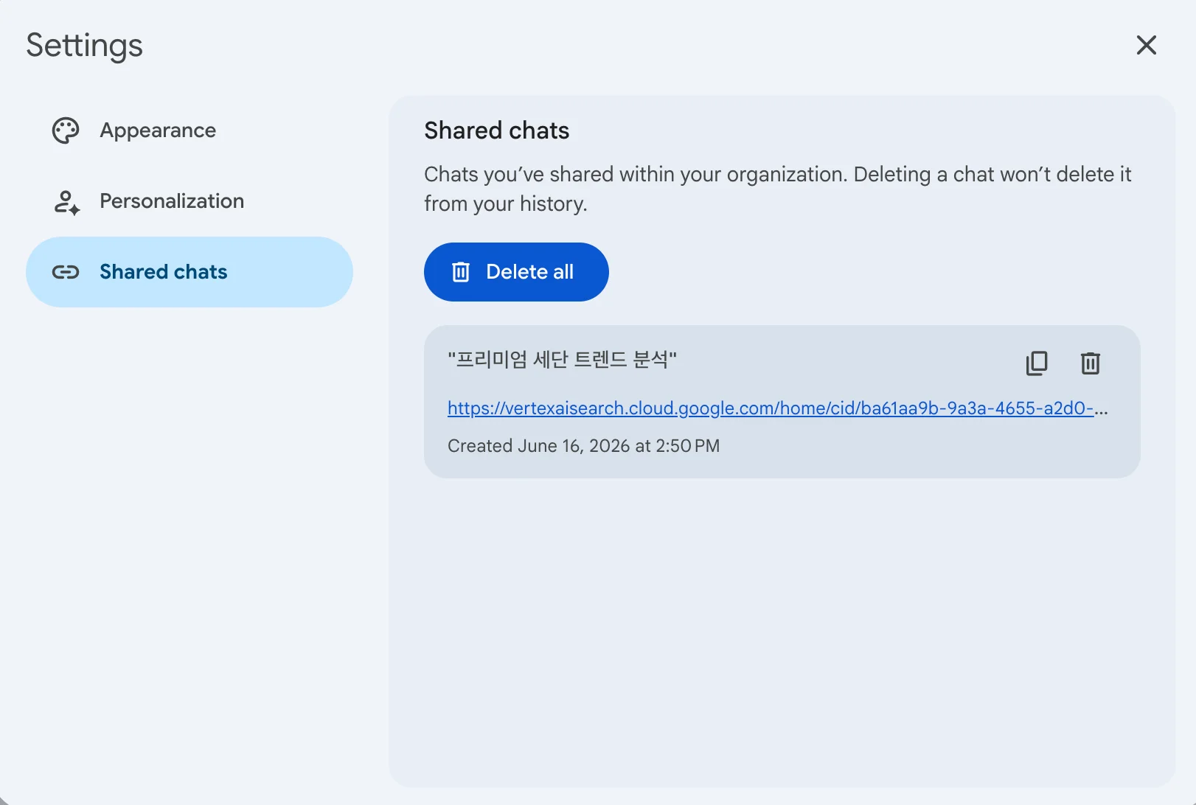Image resolution: width=1196 pixels, height=805 pixels.
Task: Click the truncated ellipsis at link end
Action: 1101,409
